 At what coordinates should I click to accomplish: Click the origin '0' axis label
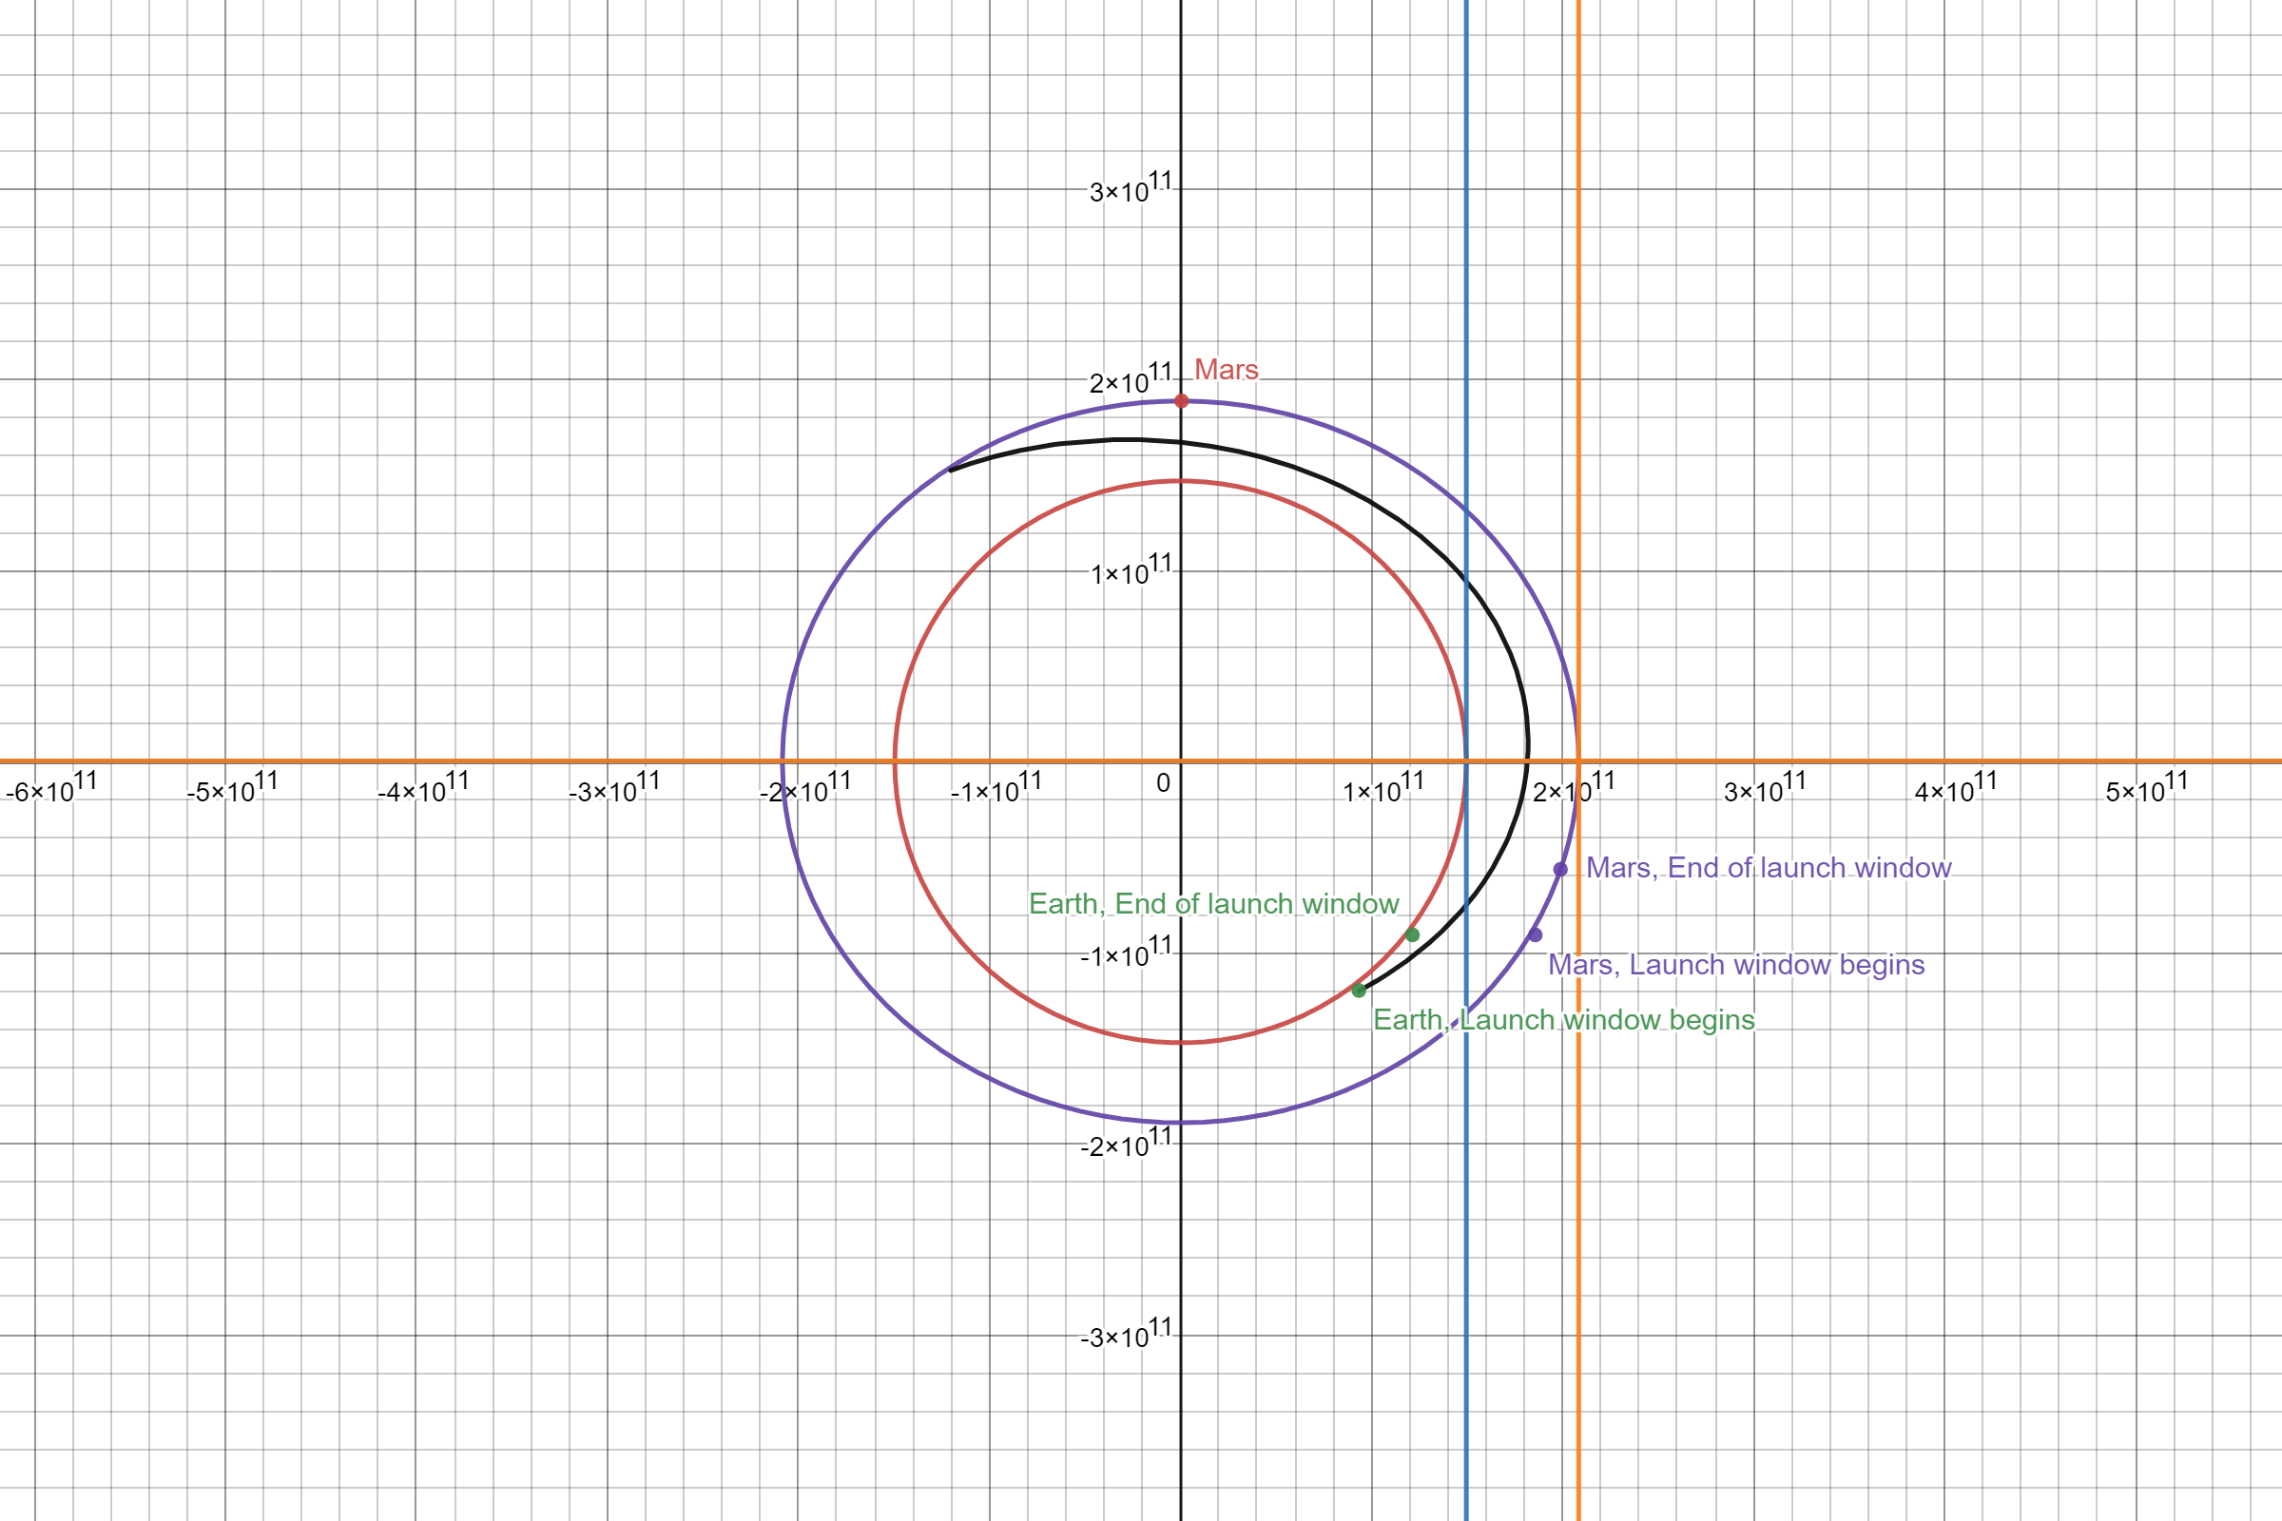pyautogui.click(x=1163, y=782)
